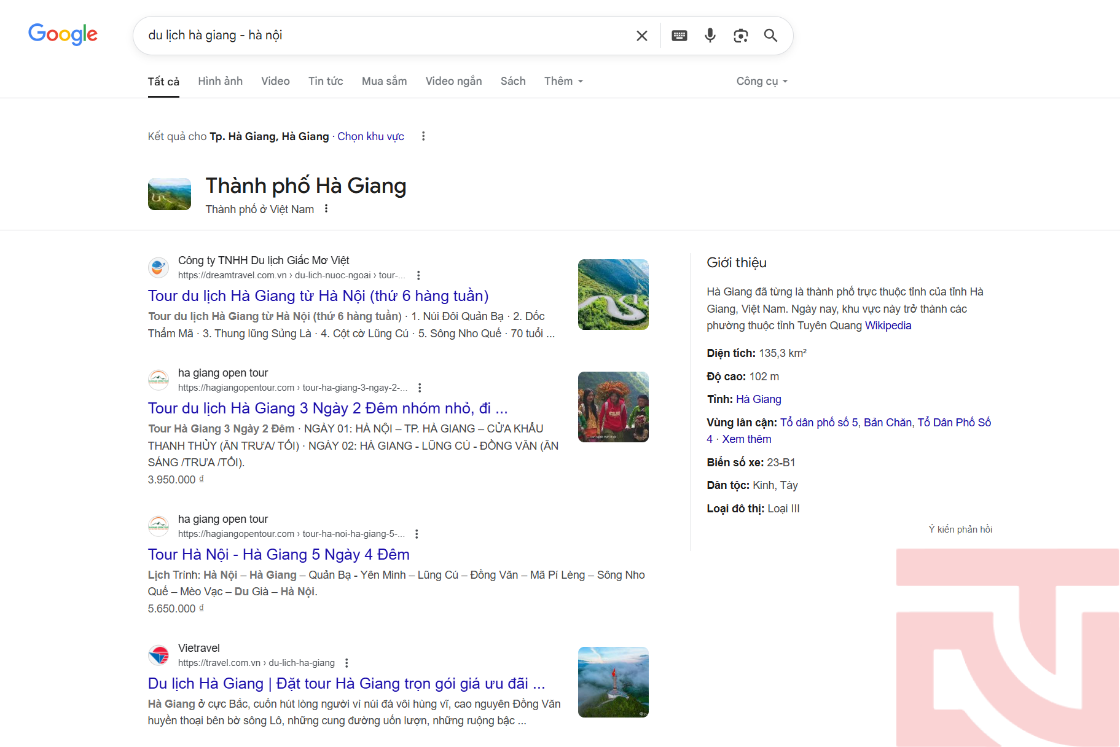This screenshot has height=747, width=1120.
Task: Open three-dot menu for hagiangopentour 3 ngày result
Action: point(420,388)
